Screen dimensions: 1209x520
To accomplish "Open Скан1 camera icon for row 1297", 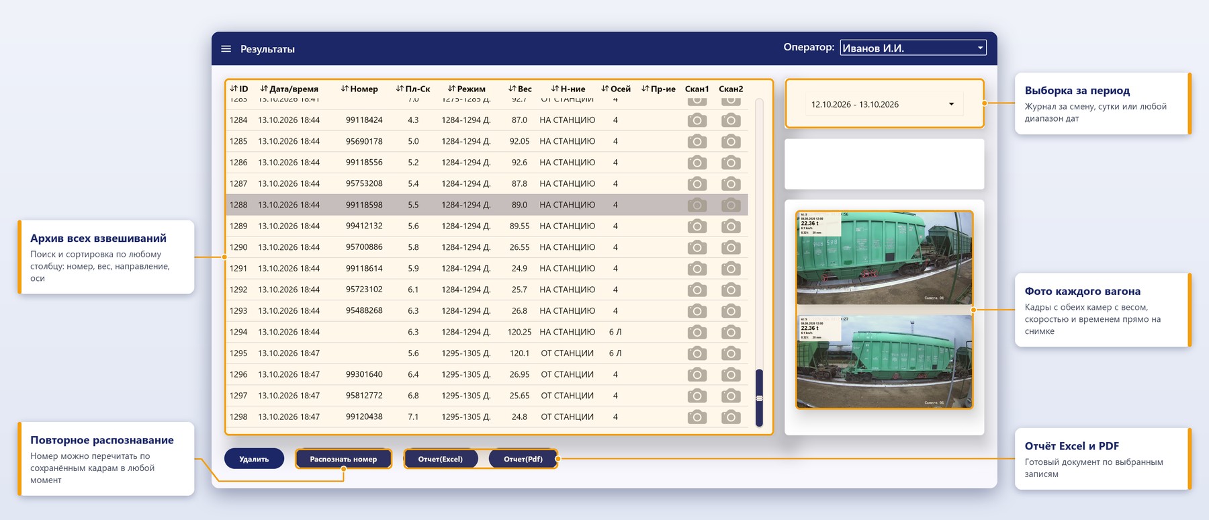I will pyautogui.click(x=697, y=396).
